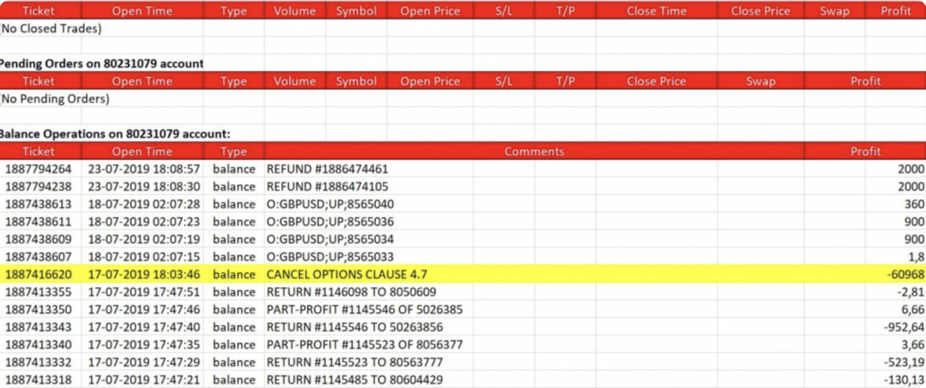926x388 pixels.
Task: Click the 'Comments' column header
Action: pos(534,151)
